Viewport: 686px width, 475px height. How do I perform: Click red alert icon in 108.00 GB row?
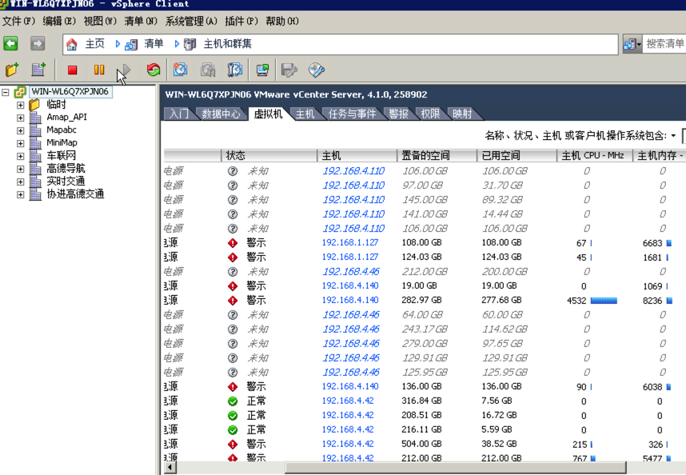click(x=233, y=243)
